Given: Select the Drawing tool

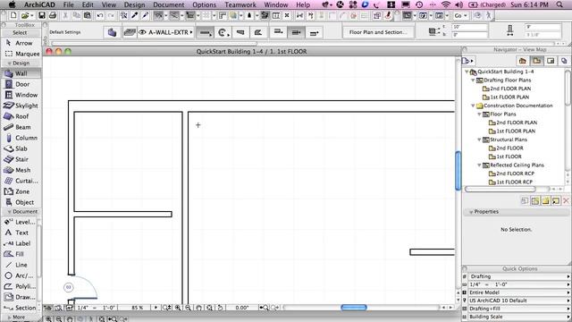Looking at the screenshot, I should [19, 297].
